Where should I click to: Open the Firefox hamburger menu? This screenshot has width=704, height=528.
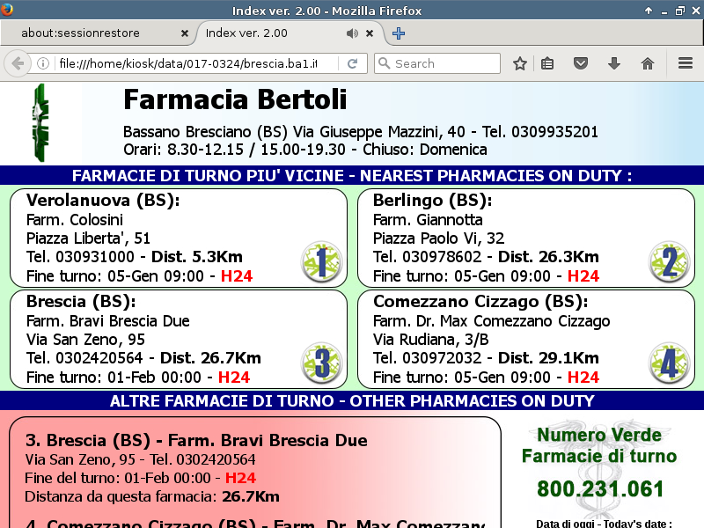(686, 63)
